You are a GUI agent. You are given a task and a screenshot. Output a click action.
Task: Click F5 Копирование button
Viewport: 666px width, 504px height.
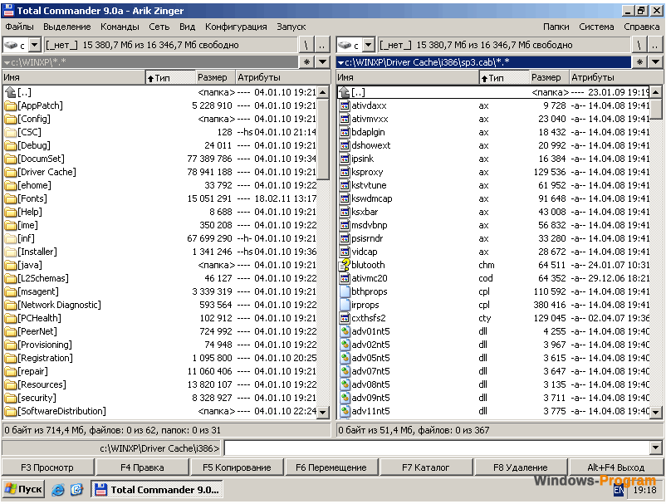(237, 467)
